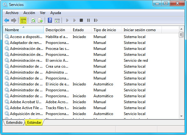Click the Start service play icon
The width and height of the screenshot is (187, 135).
point(67,20)
